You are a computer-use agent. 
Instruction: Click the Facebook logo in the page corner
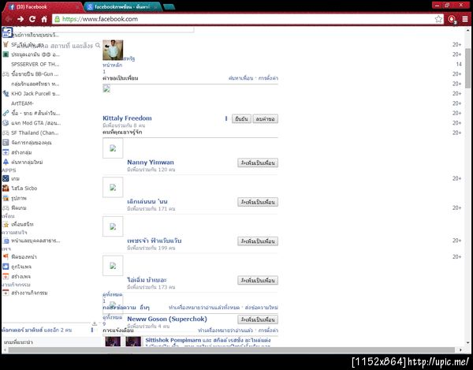tap(7, 32)
